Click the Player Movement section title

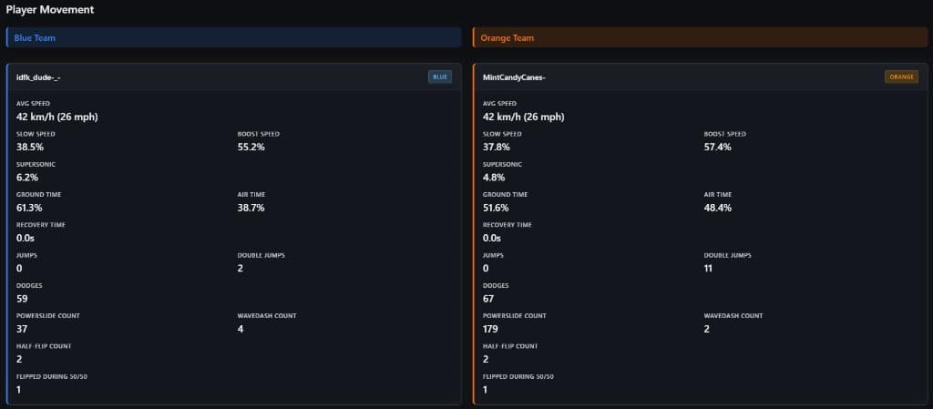[x=49, y=10]
